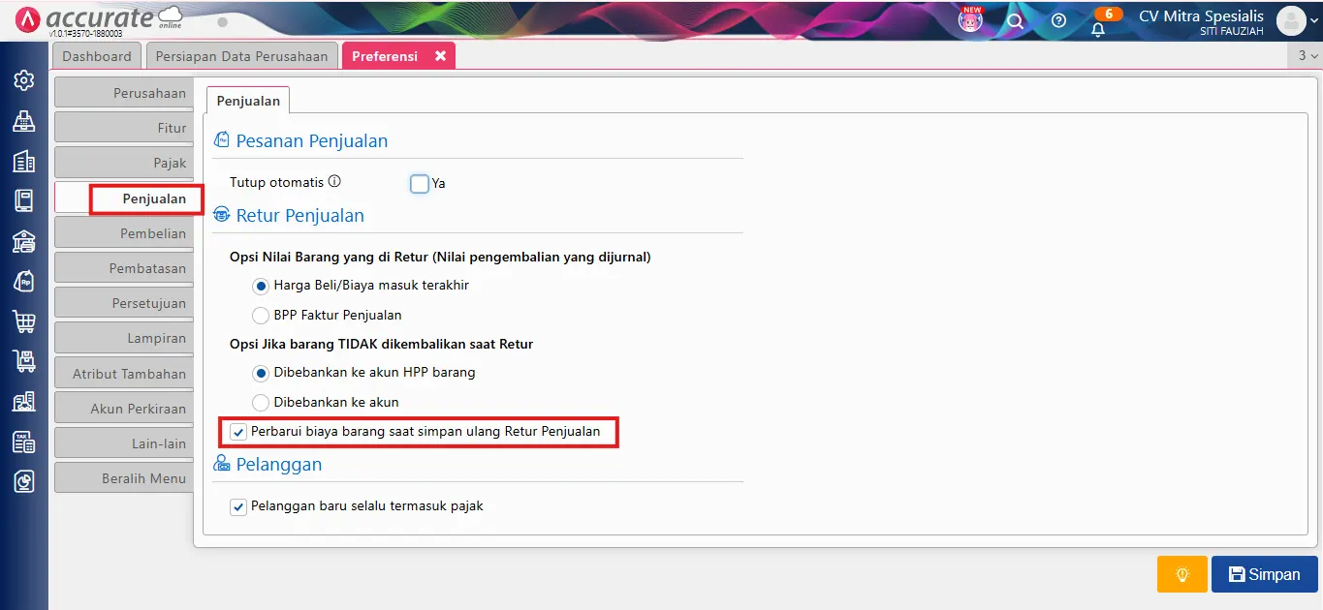Open the Akun Perkiraan preference section
The image size is (1323, 610).
(x=123, y=408)
